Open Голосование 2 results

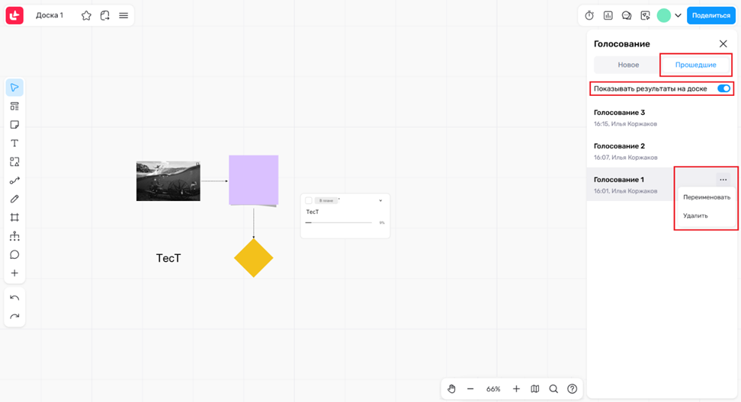661,151
